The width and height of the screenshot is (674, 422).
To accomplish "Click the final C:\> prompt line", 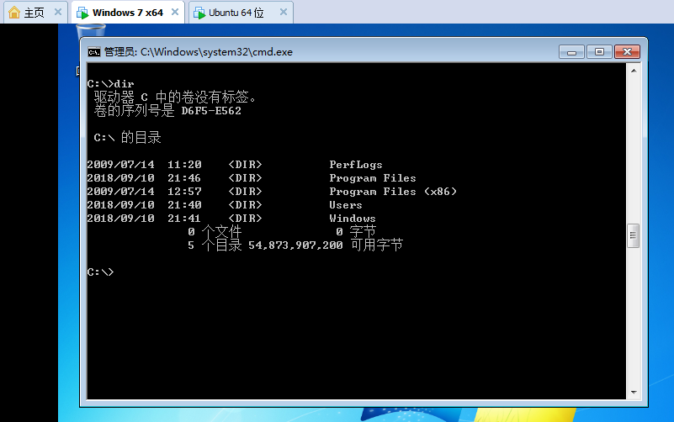I will click(x=100, y=272).
